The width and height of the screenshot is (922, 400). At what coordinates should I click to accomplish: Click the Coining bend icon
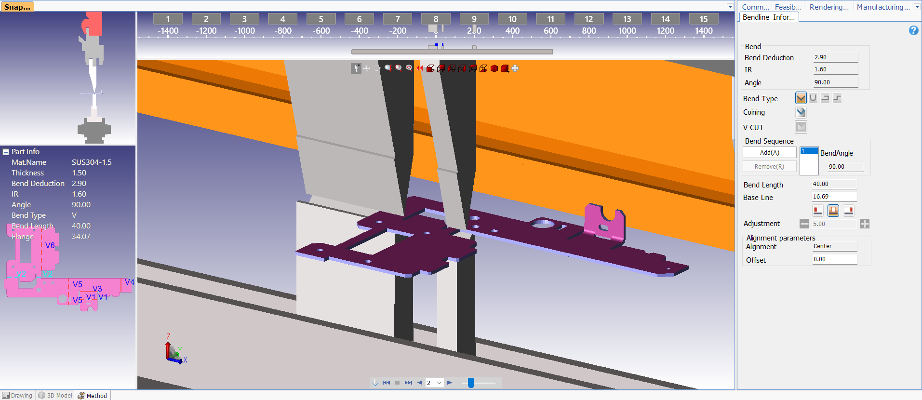coord(801,112)
